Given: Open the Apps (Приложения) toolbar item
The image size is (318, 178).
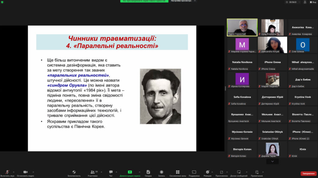Looking at the screenshot, I should [x=222, y=172].
